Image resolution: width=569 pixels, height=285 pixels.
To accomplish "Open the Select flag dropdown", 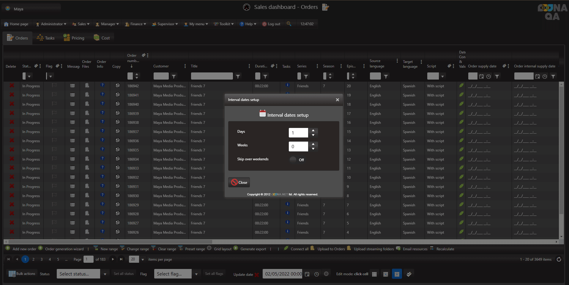I will (196, 274).
